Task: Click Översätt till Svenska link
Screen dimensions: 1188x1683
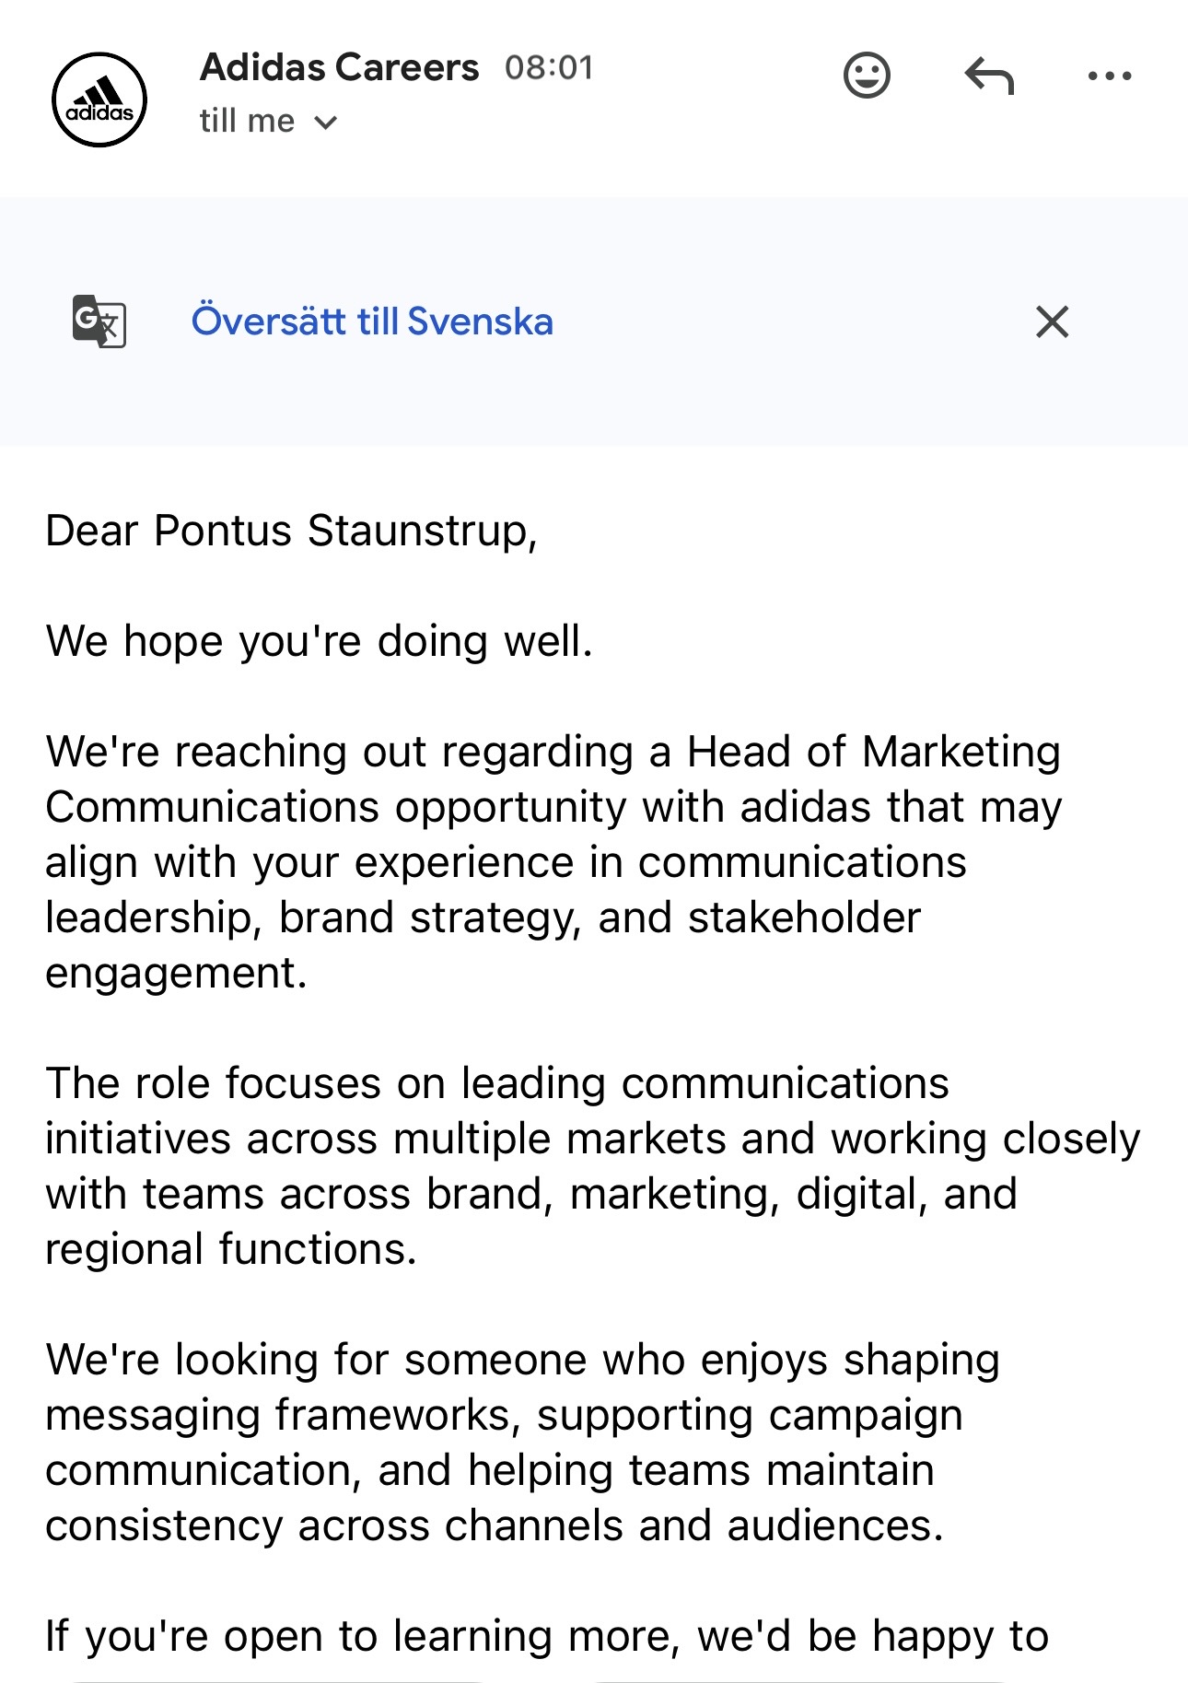Action: [372, 321]
